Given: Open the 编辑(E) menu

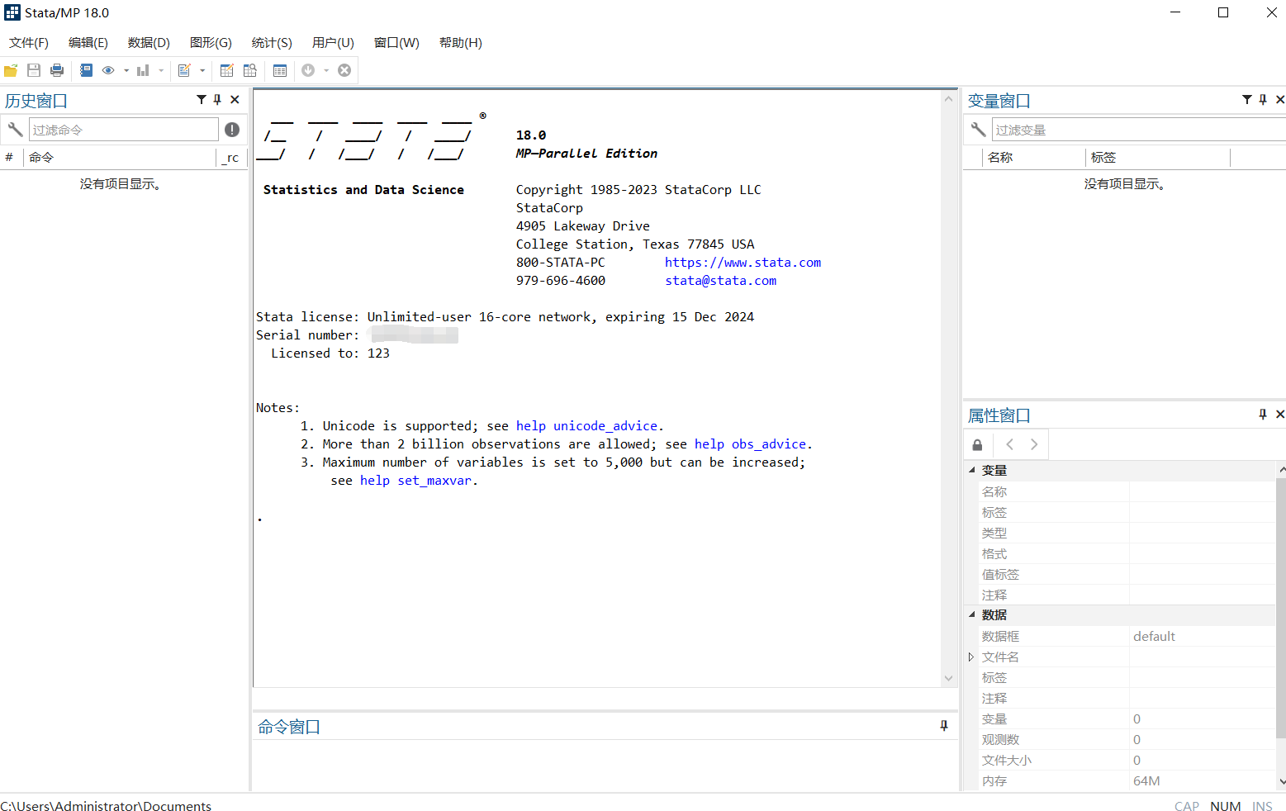Looking at the screenshot, I should (x=88, y=43).
